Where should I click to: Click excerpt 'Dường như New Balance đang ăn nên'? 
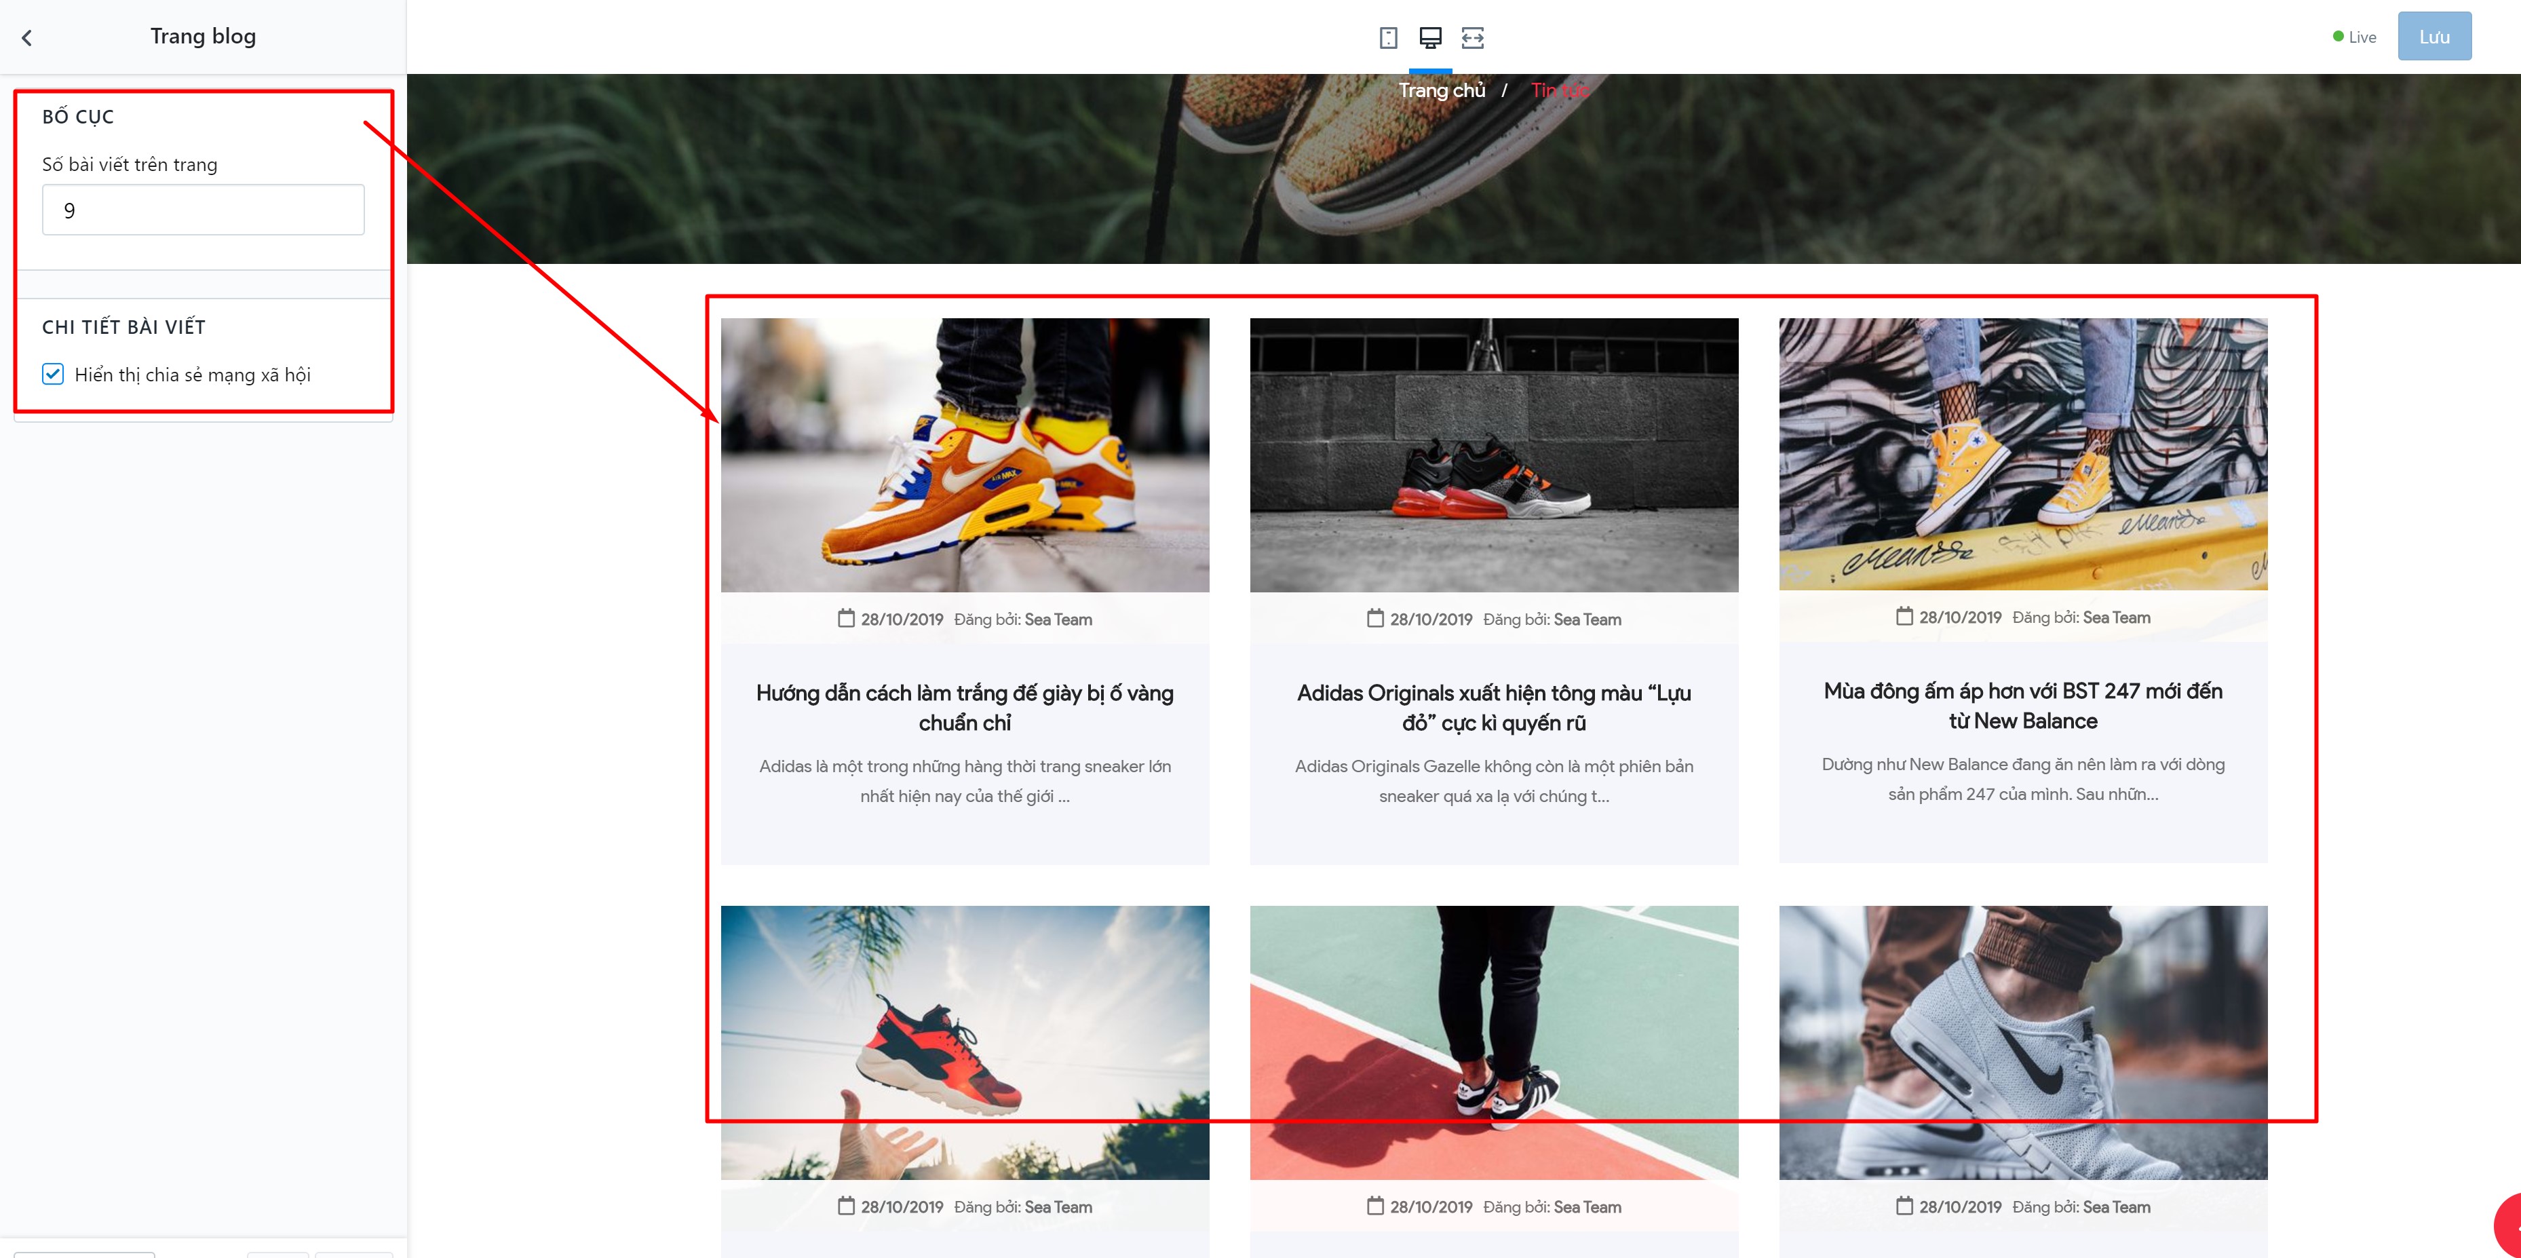pos(2023,778)
